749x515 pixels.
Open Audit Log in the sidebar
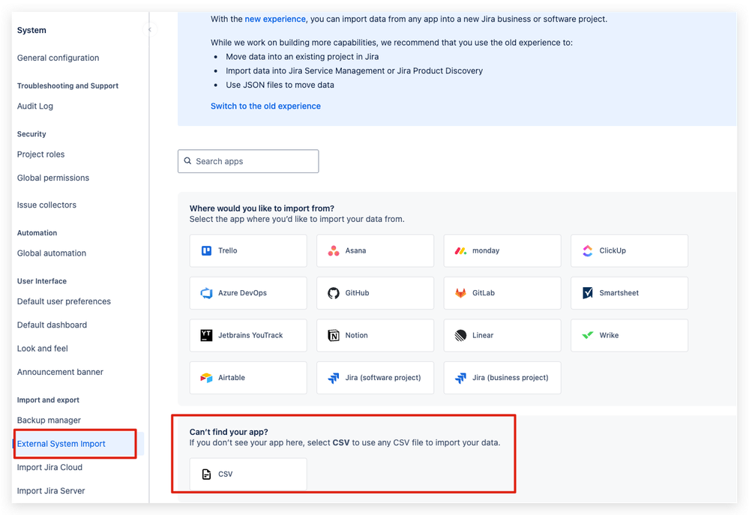[35, 106]
